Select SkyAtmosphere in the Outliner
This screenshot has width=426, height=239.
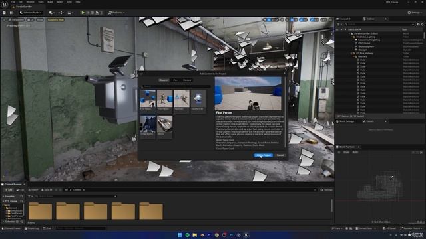tap(366, 46)
